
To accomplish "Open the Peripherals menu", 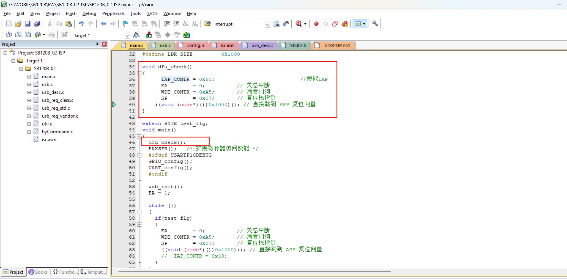I will coord(113,14).
